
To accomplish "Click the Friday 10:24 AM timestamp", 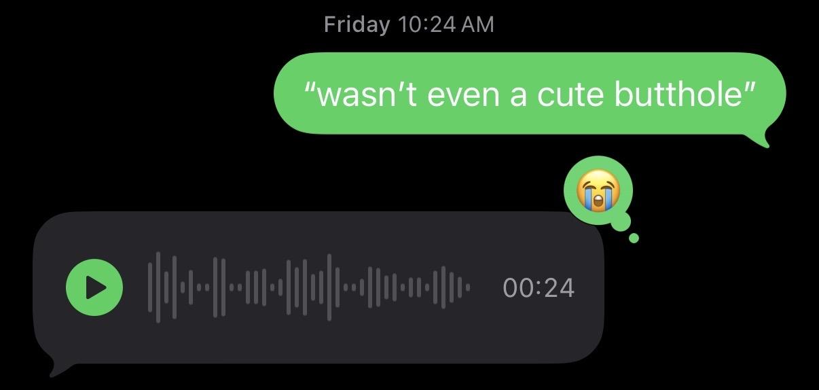I will 409,24.
